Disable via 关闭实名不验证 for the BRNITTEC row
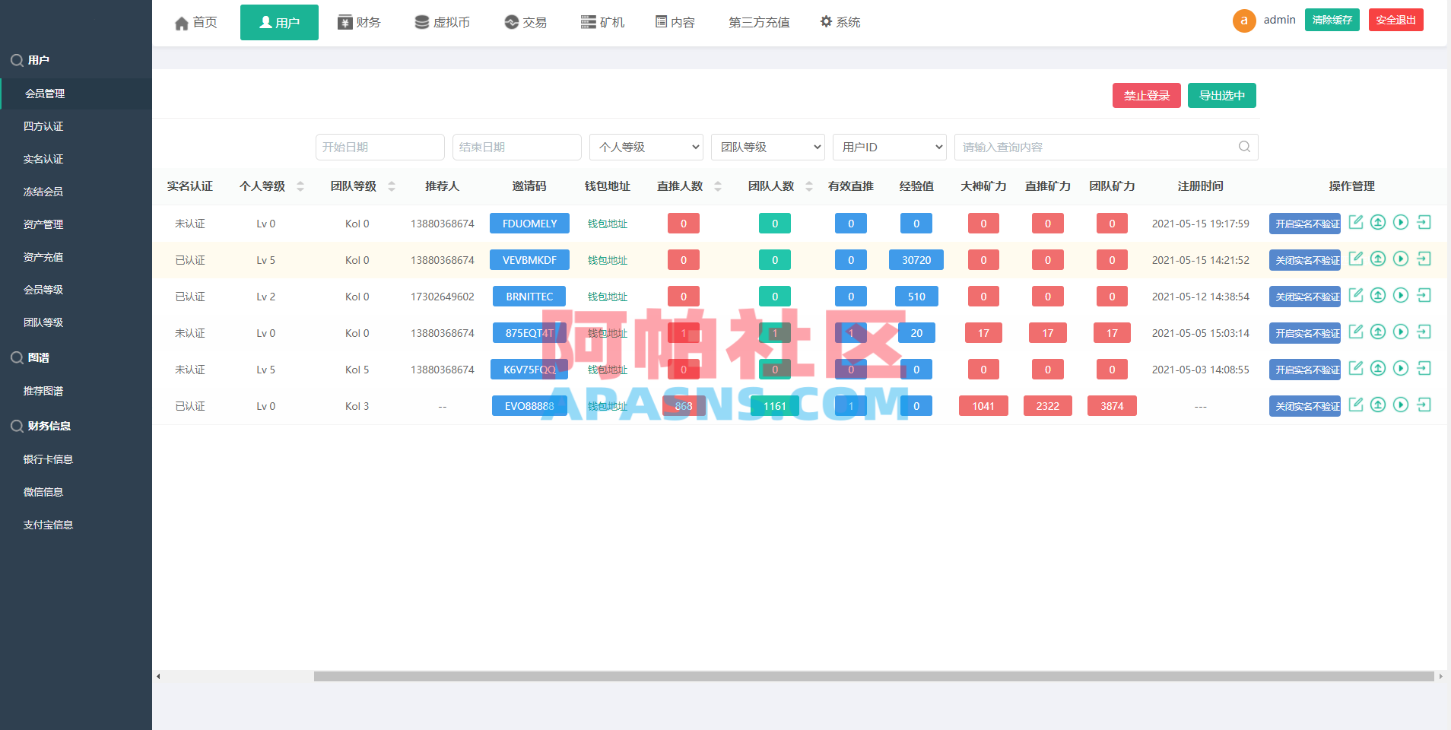Viewport: 1451px width, 730px height. pyautogui.click(x=1305, y=297)
